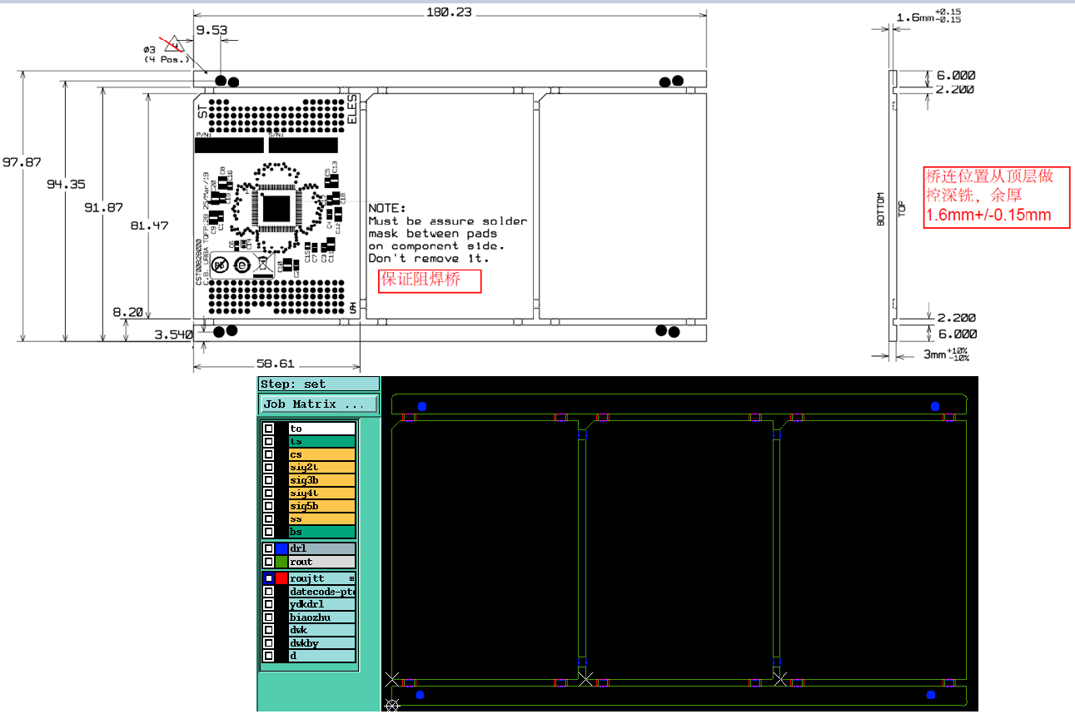
Task: Click the NOTE: heading in drawing
Action: click(x=387, y=207)
